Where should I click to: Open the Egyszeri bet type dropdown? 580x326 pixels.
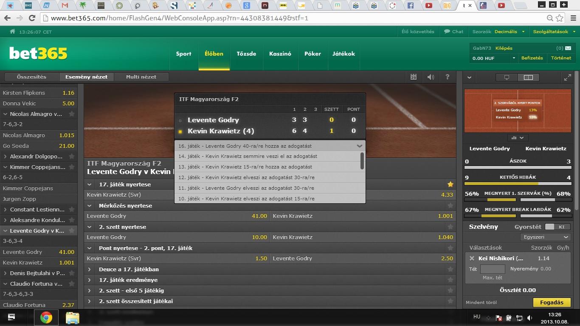(545, 237)
